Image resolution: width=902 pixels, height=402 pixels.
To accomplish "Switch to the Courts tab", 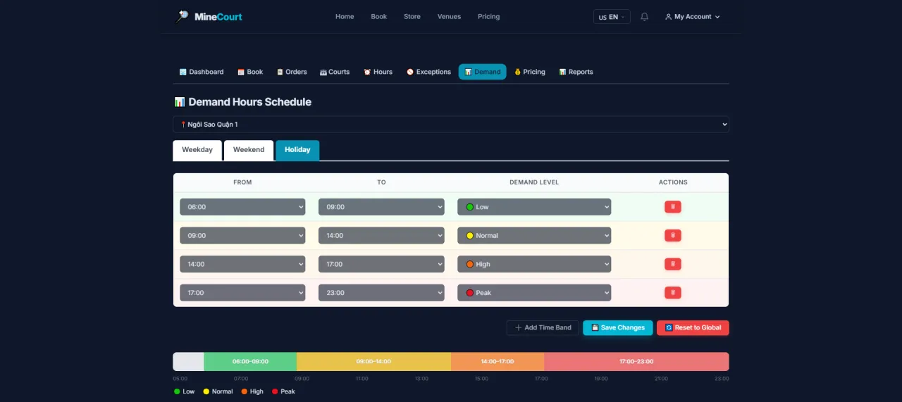I will [335, 72].
